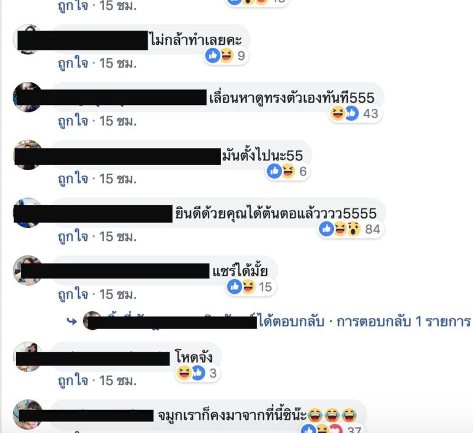
Task: Open avatar of 'จมูกเราก็คงมาจากที่นี้' commenter
Action: click(28, 415)
